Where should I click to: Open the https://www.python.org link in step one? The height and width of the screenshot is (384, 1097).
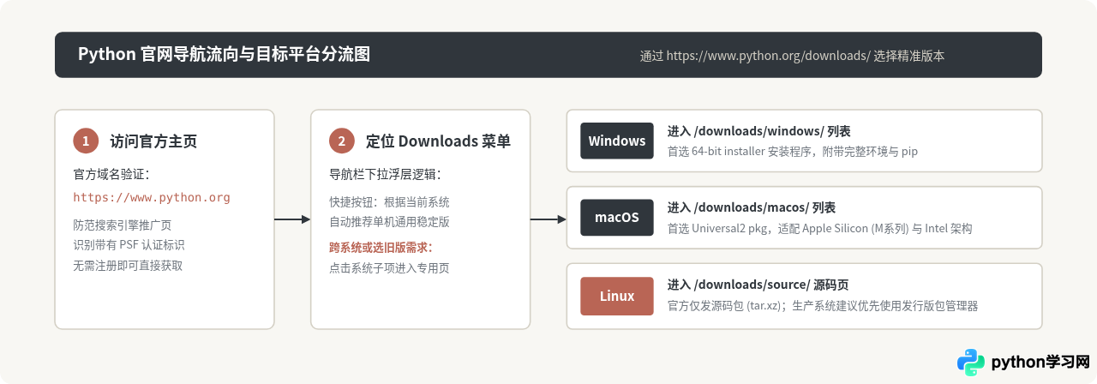(x=152, y=197)
